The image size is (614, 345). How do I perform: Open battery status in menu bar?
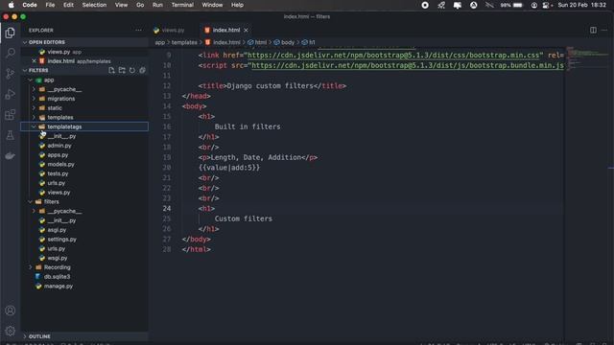pos(511,5)
